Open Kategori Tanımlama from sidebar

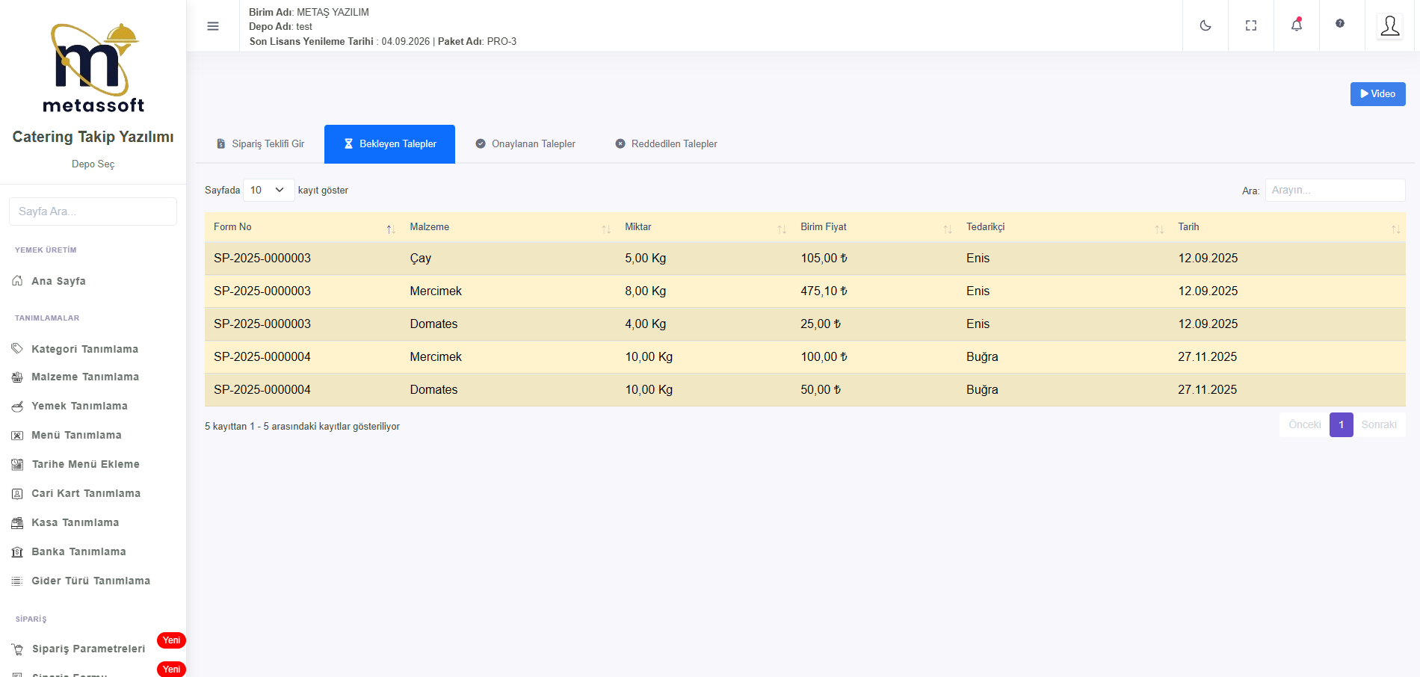(x=84, y=349)
